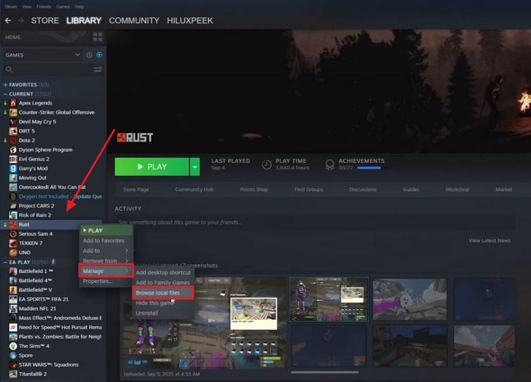This screenshot has height=382, width=531.
Task: Click the Dota 2 icon in the sidebar
Action: [14, 140]
